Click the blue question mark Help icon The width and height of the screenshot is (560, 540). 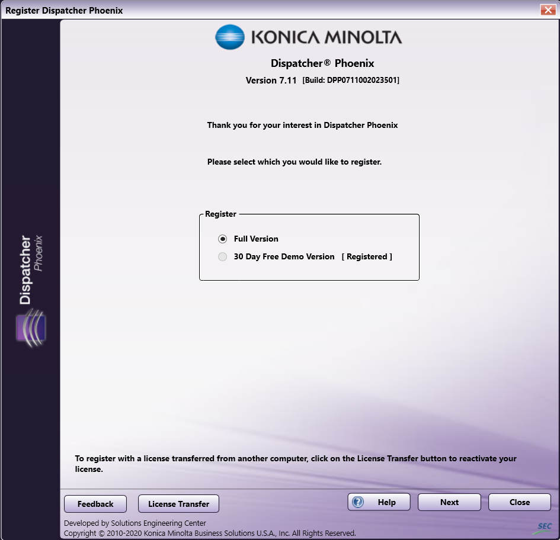358,502
